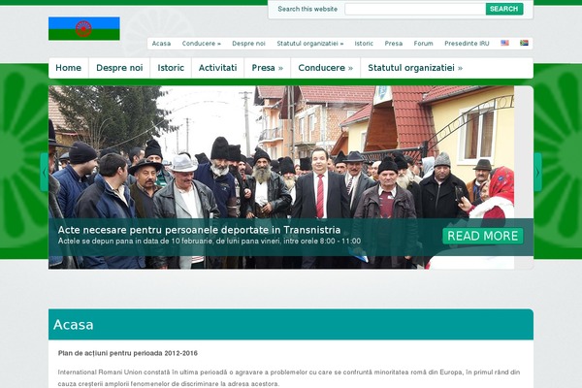The width and height of the screenshot is (582, 388).
Task: Expand Presa » in main navigation
Action: tap(268, 68)
